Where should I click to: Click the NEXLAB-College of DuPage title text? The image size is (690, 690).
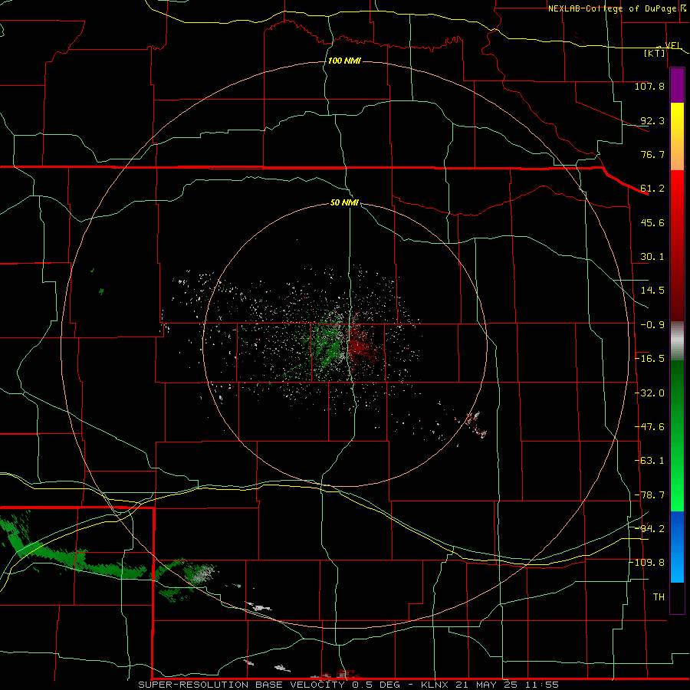pyautogui.click(x=612, y=8)
